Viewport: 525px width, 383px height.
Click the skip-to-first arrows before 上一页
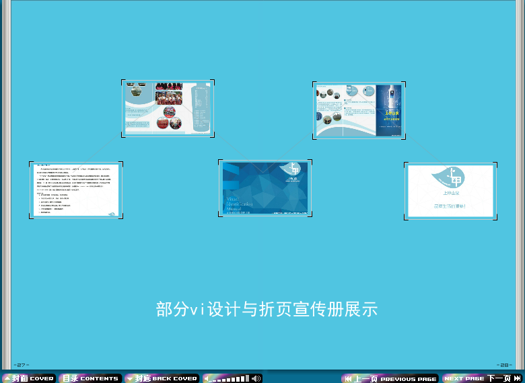pyautogui.click(x=348, y=378)
